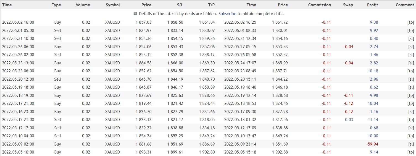The image size is (416, 156).
Task: Select open time 2022.05.12 17:00
Action: point(18,128)
